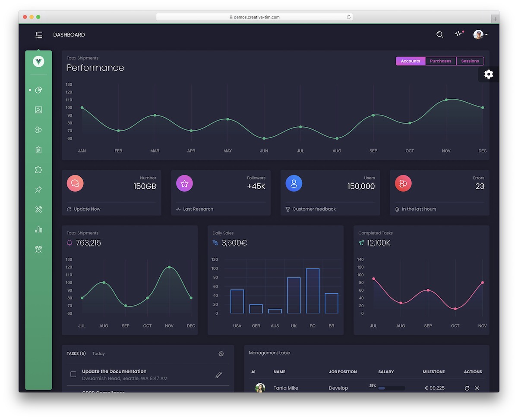Click the Vue logo in sidebar

[38, 62]
